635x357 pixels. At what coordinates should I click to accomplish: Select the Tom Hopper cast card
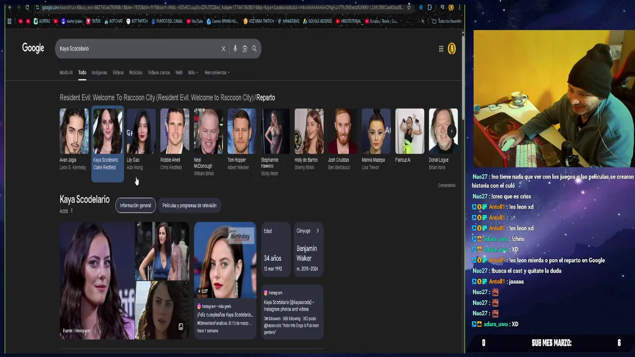tap(242, 139)
